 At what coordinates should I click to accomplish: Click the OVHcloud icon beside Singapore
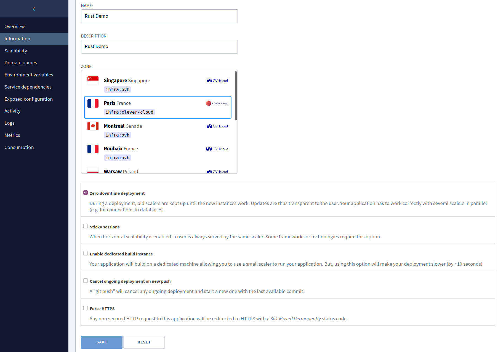tap(217, 81)
